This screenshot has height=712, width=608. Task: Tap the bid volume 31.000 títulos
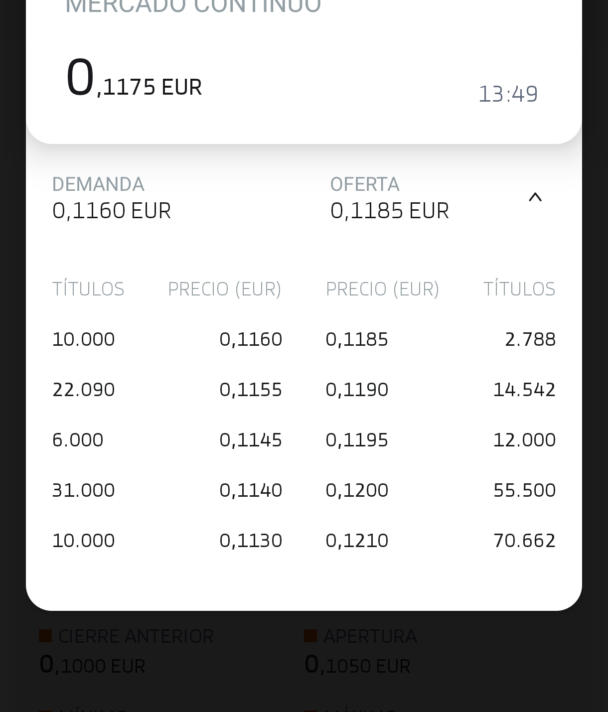(84, 490)
